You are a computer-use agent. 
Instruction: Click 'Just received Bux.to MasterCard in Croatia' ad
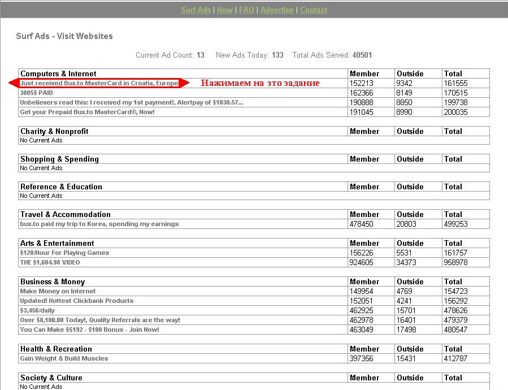coord(99,83)
